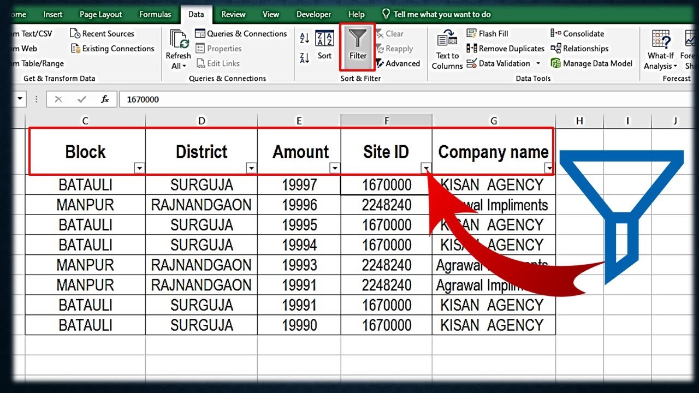699x393 pixels.
Task: Open Block column filter dropdown
Action: click(139, 168)
